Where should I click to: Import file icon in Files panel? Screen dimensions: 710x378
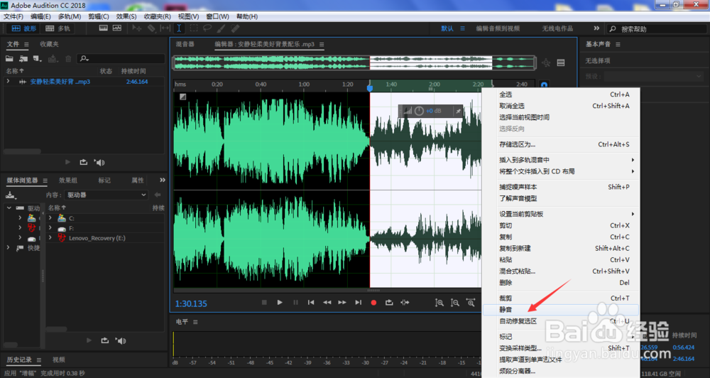point(23,58)
